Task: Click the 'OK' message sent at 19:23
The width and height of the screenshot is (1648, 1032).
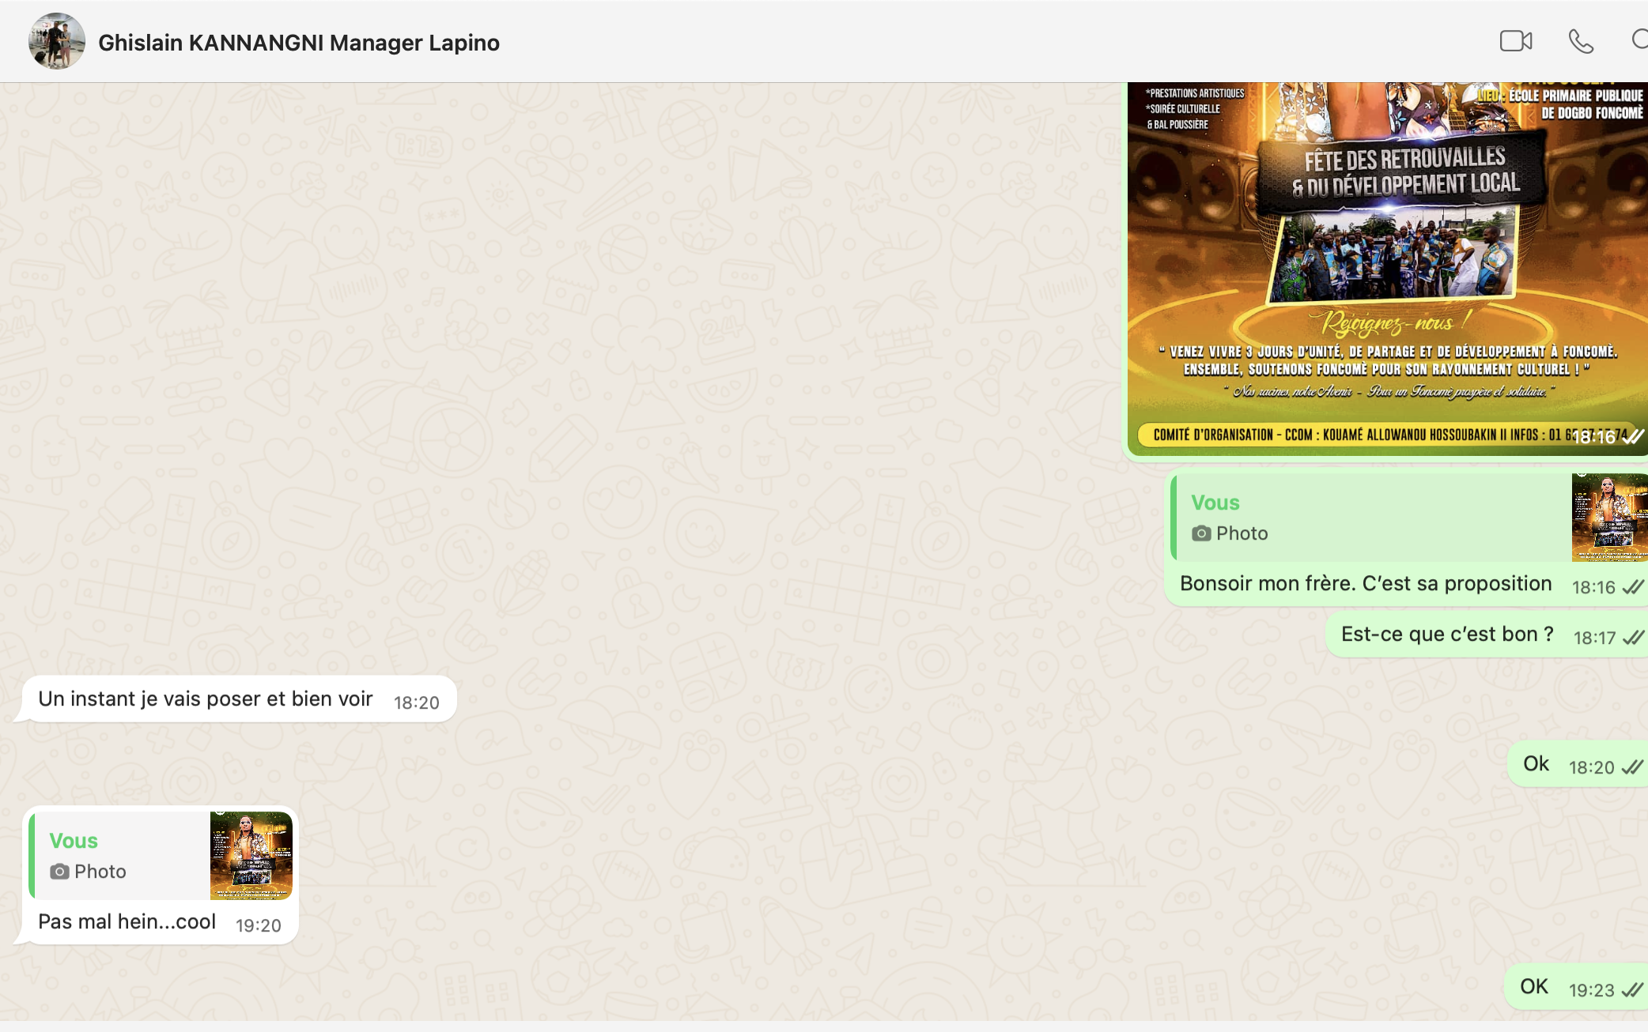Action: (x=1533, y=987)
